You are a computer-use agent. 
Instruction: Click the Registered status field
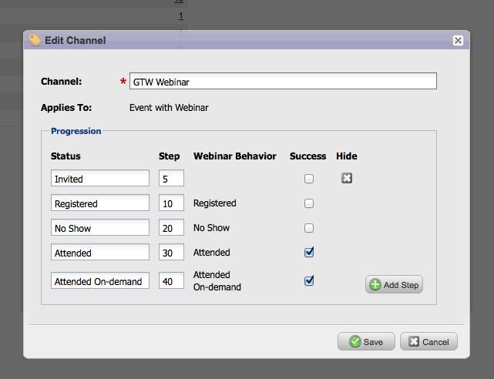pyautogui.click(x=100, y=203)
